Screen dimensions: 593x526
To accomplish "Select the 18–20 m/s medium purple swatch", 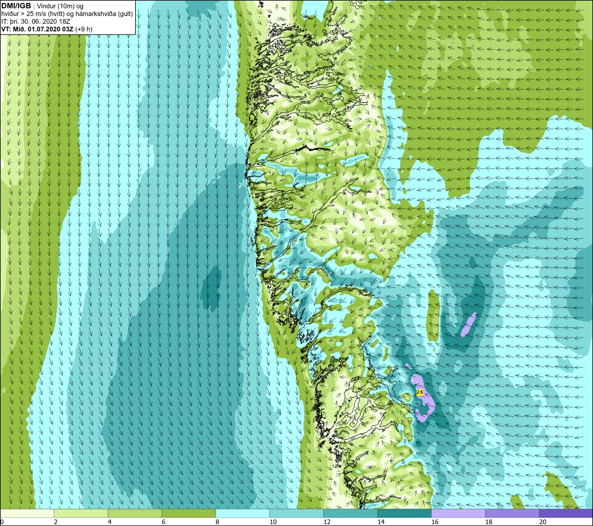I will point(512,513).
